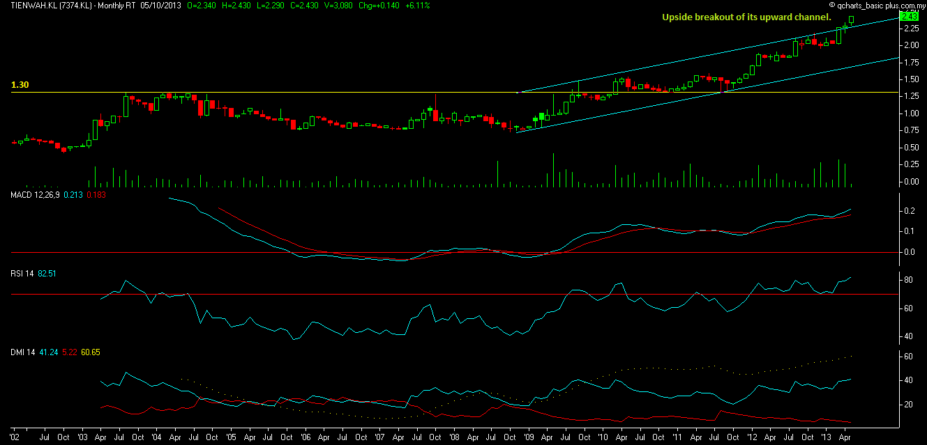Click the yellow DMI value 60.65
The image size is (927, 445).
pyautogui.click(x=91, y=352)
